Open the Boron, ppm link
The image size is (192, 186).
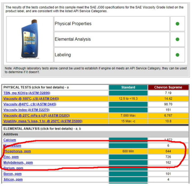13,174
